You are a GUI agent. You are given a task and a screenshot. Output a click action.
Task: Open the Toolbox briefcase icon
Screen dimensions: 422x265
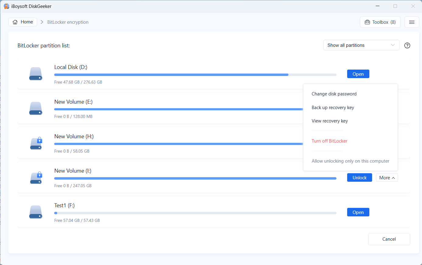pos(367,22)
